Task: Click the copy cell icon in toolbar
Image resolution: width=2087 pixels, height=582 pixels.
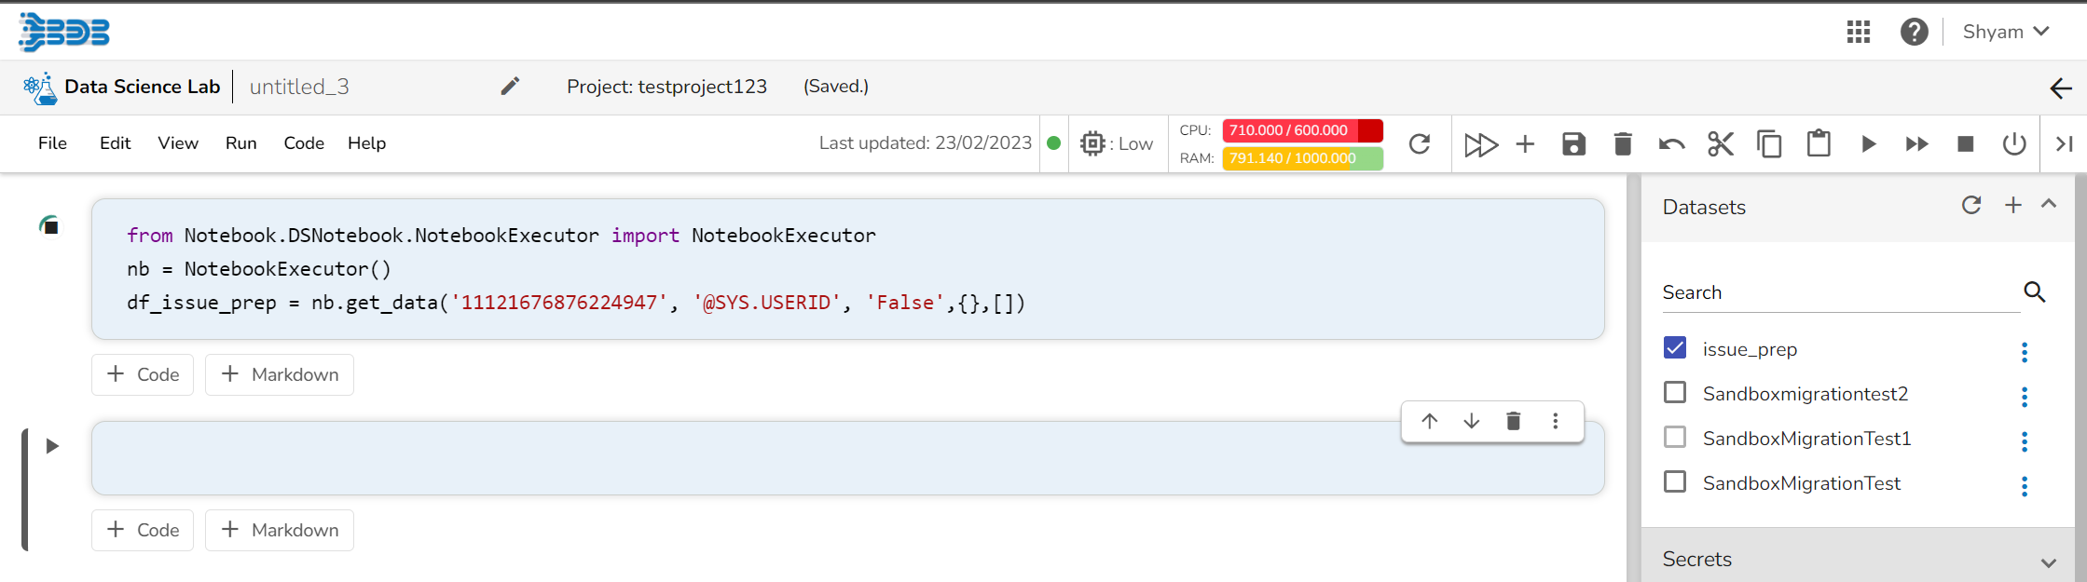Action: pyautogui.click(x=1768, y=143)
